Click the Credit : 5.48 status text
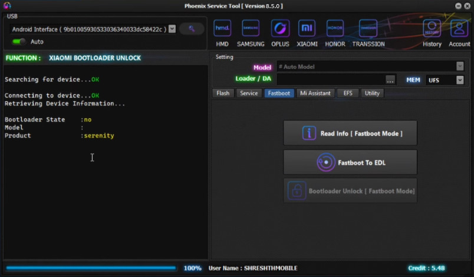Viewport: 474px width, 277px height. (426, 268)
